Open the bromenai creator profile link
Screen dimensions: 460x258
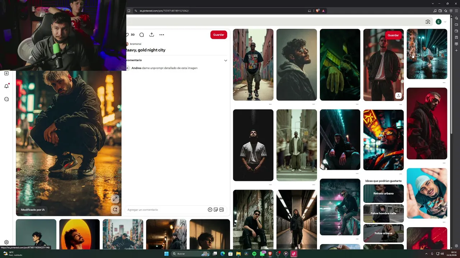[x=135, y=44]
